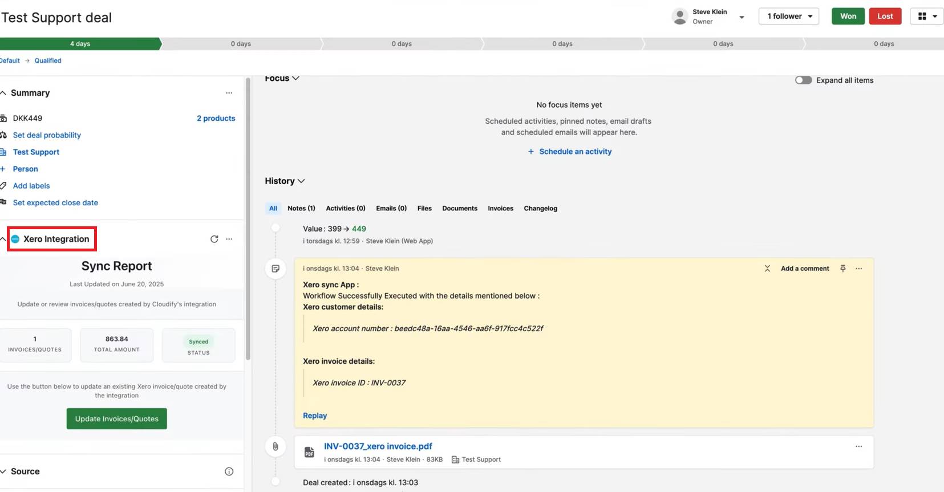Viewport: 944px width, 492px height.
Task: Select the first pipeline stage, 4 days
Action: pyautogui.click(x=80, y=44)
